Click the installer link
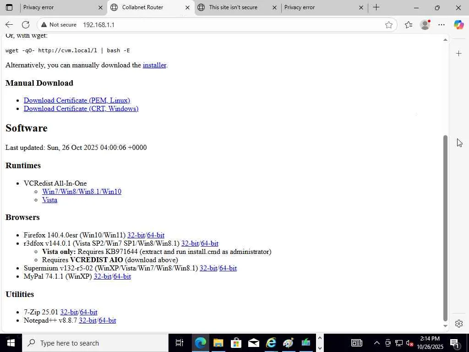This screenshot has width=469, height=352. (x=154, y=65)
